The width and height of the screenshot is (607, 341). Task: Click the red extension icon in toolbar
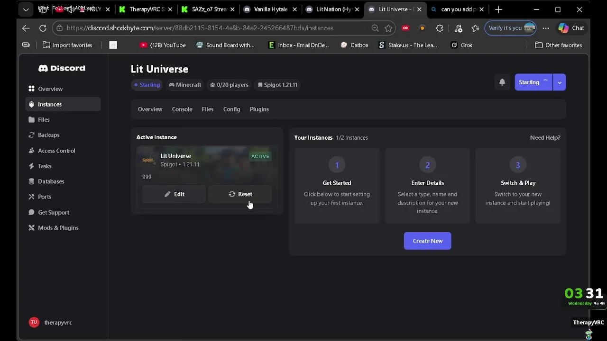tap(405, 28)
